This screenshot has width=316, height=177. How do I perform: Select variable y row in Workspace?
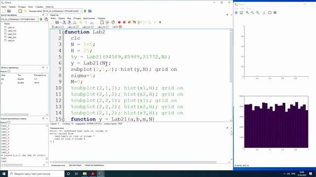click(x=24, y=83)
